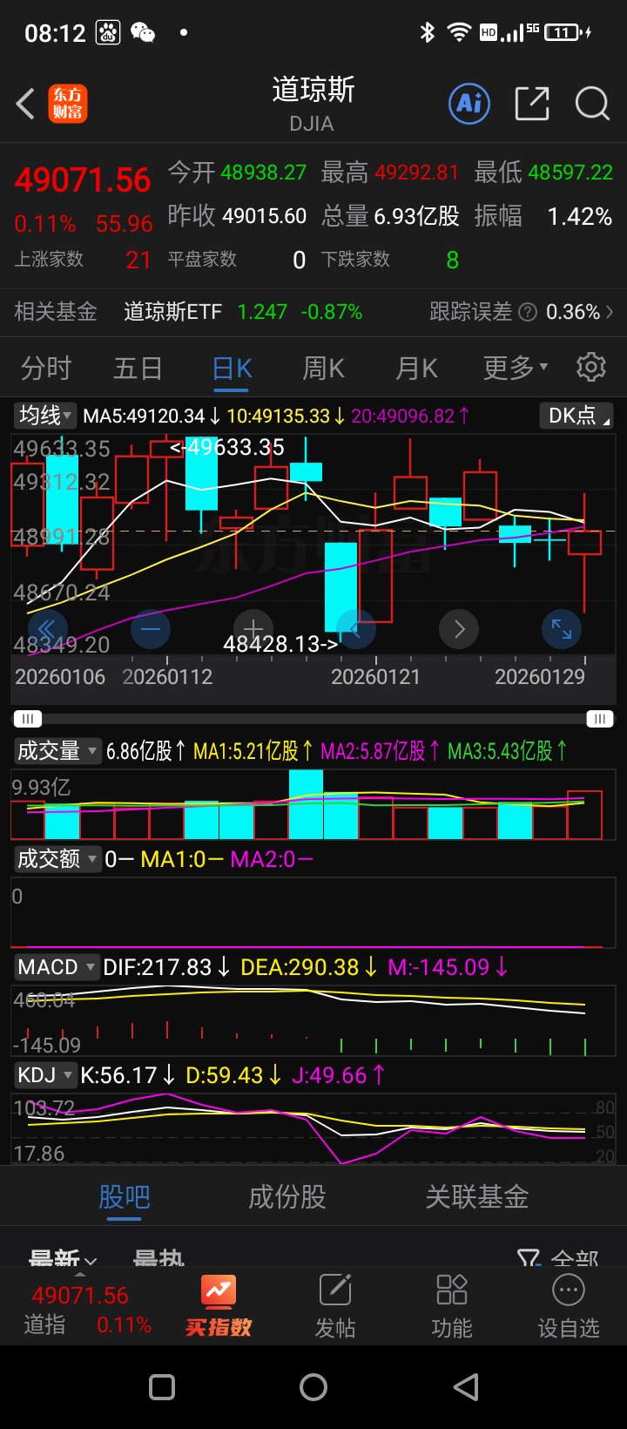Grab the left handle of the range slider

pos(27,719)
